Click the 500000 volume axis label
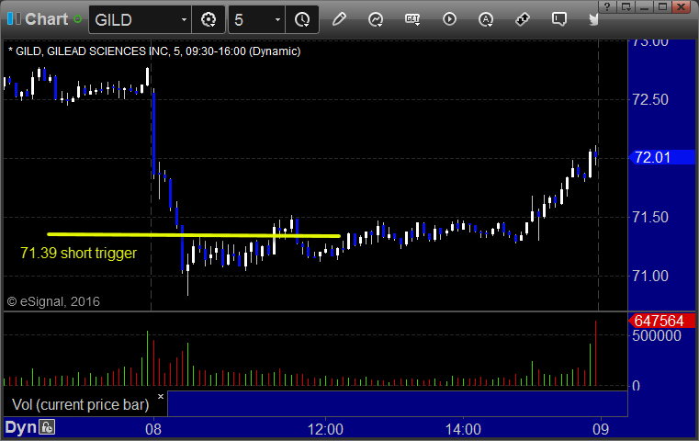 pos(657,335)
